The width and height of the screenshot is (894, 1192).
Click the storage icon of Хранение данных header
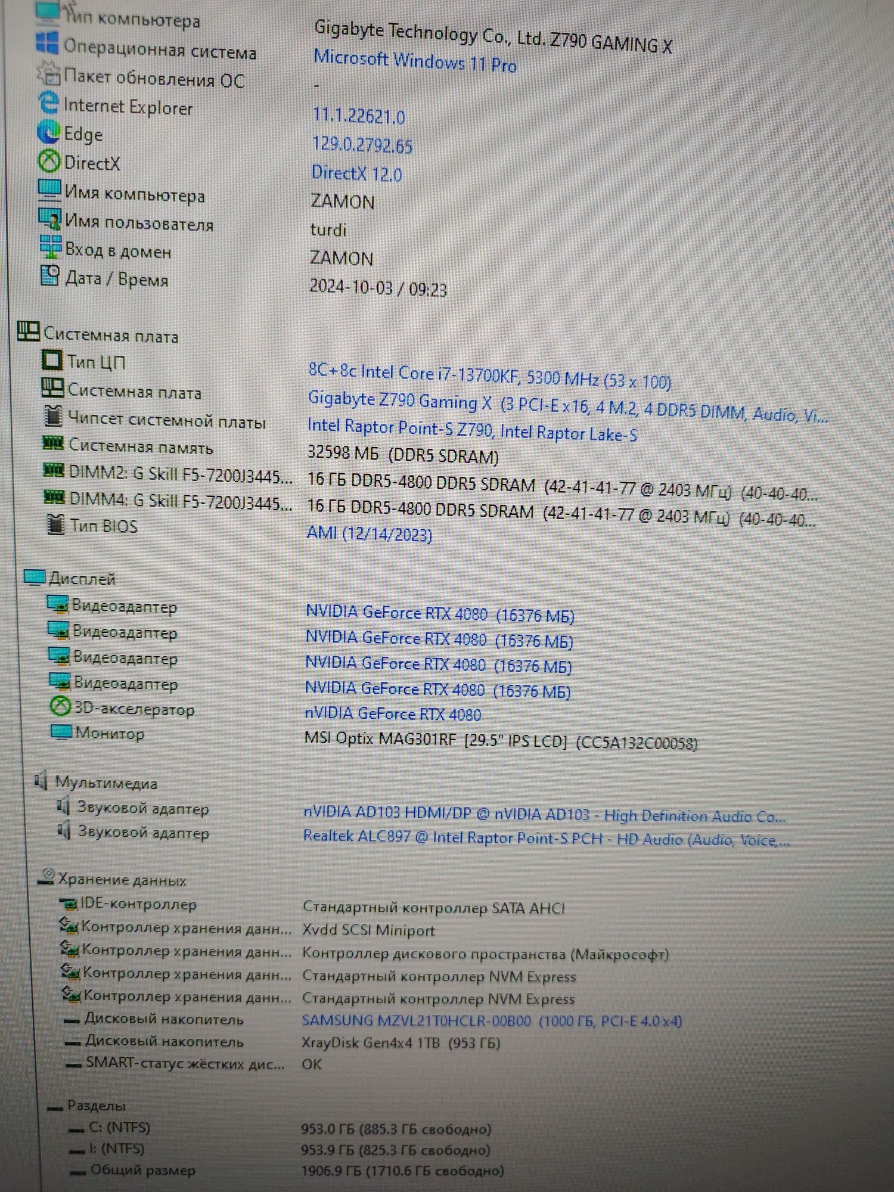tap(46, 876)
